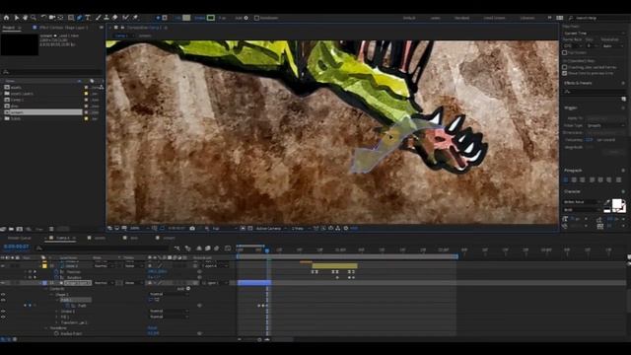Click the current timecode in the timeline

pyautogui.click(x=17, y=247)
